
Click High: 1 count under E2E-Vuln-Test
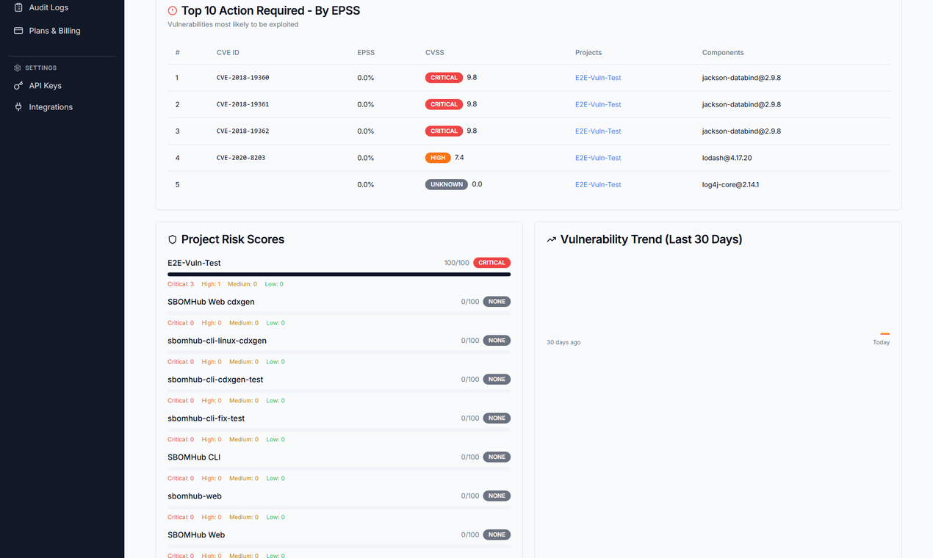pos(211,284)
